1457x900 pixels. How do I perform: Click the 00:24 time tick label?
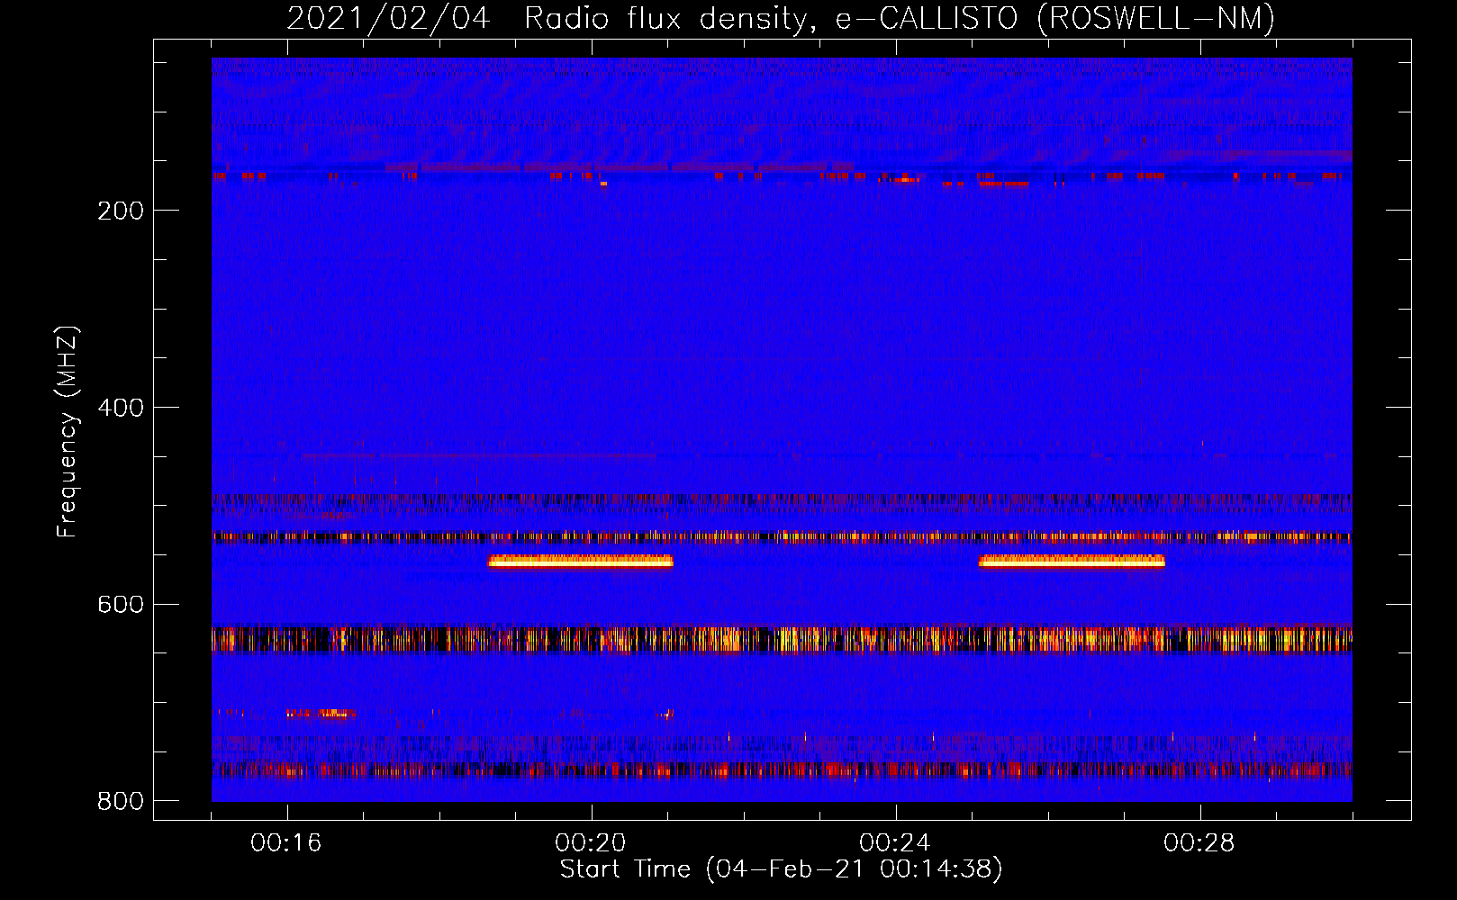(895, 843)
